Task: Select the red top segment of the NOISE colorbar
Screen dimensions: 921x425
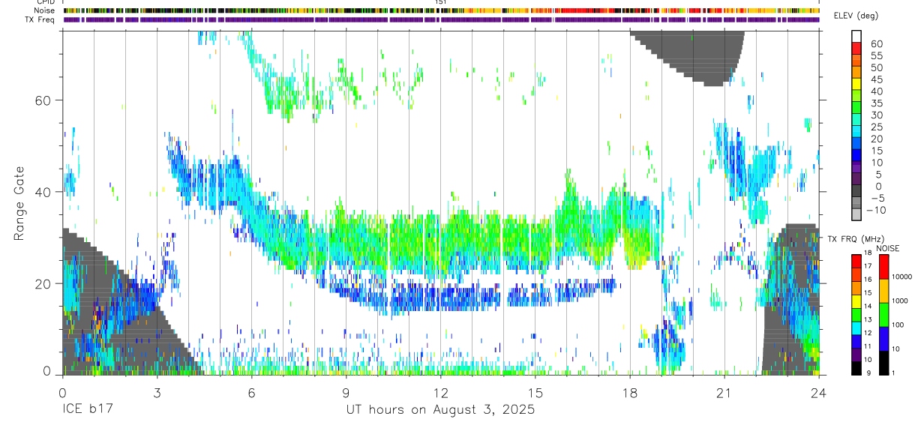Action: [x=884, y=268]
